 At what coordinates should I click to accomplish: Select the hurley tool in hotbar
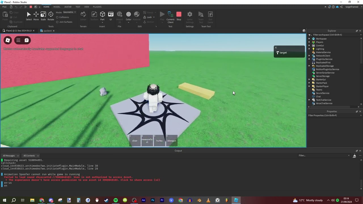159,141
